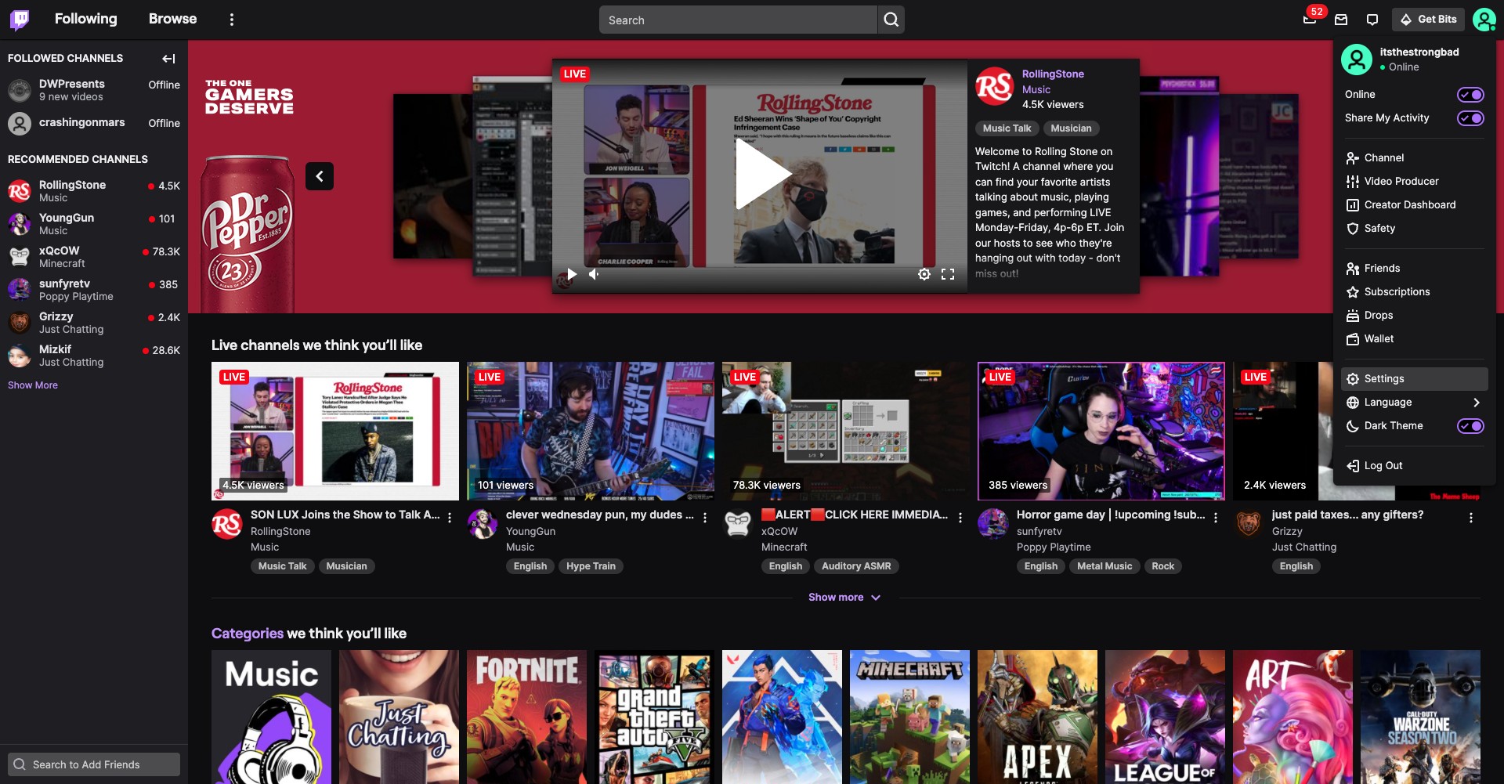Viewport: 1504px width, 784px height.
Task: Open Wallet in the user menu
Action: pyautogui.click(x=1414, y=339)
